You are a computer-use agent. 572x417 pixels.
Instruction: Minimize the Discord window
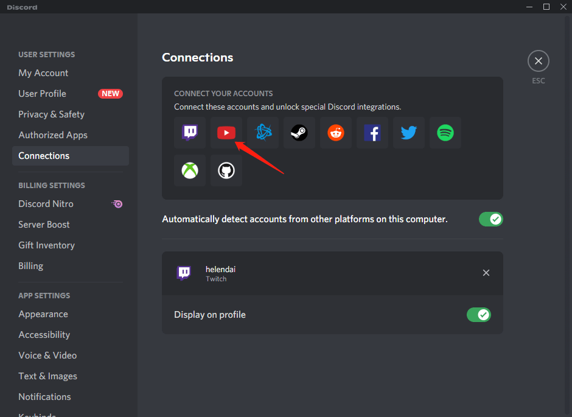click(x=529, y=7)
